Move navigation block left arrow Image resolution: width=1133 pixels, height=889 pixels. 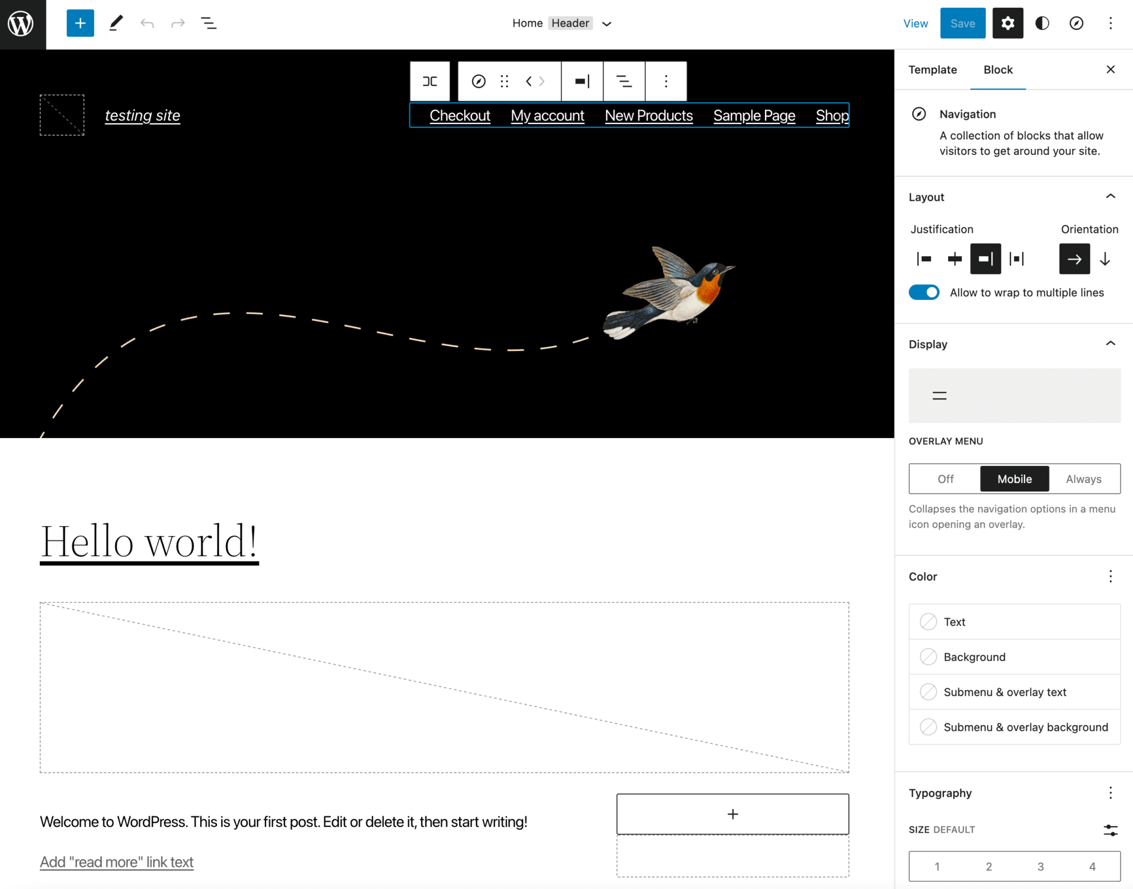[528, 81]
